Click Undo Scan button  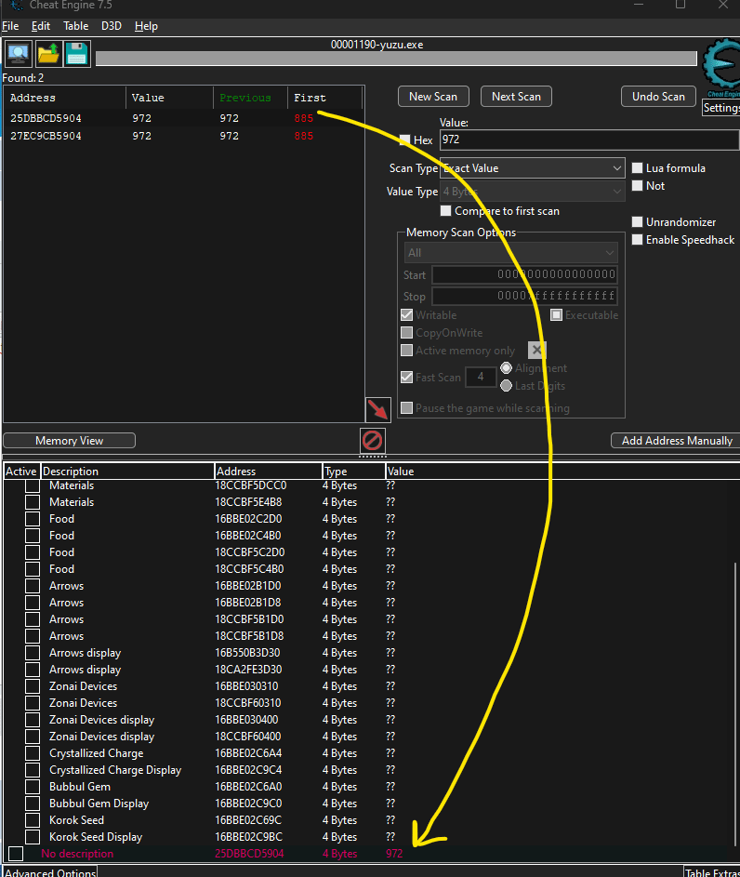[658, 96]
